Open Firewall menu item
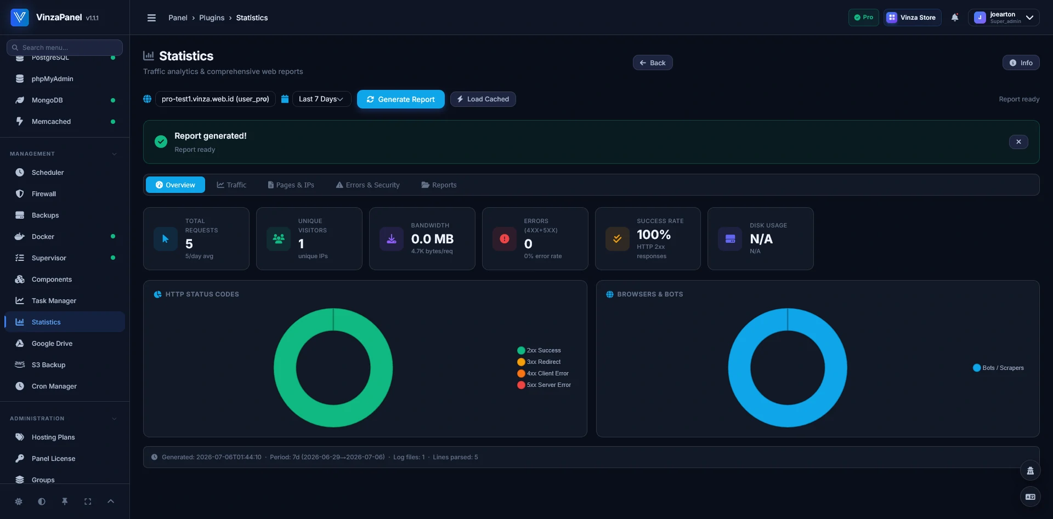1053x519 pixels. pos(65,194)
